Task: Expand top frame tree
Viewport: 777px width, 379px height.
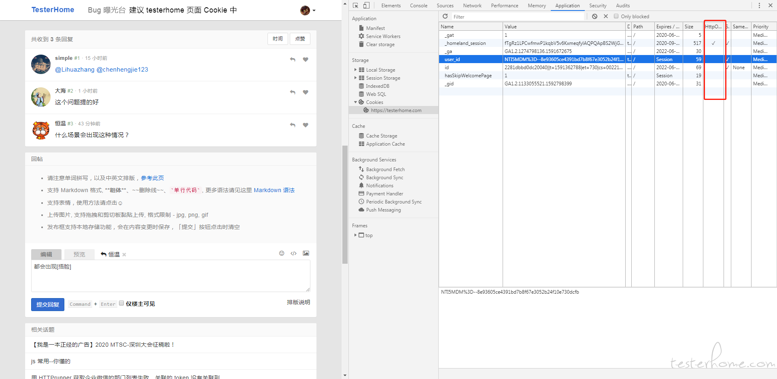Action: [355, 235]
